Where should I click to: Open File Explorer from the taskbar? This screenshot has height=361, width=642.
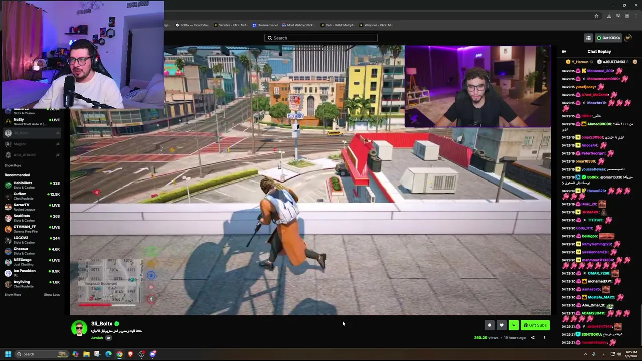click(86, 354)
